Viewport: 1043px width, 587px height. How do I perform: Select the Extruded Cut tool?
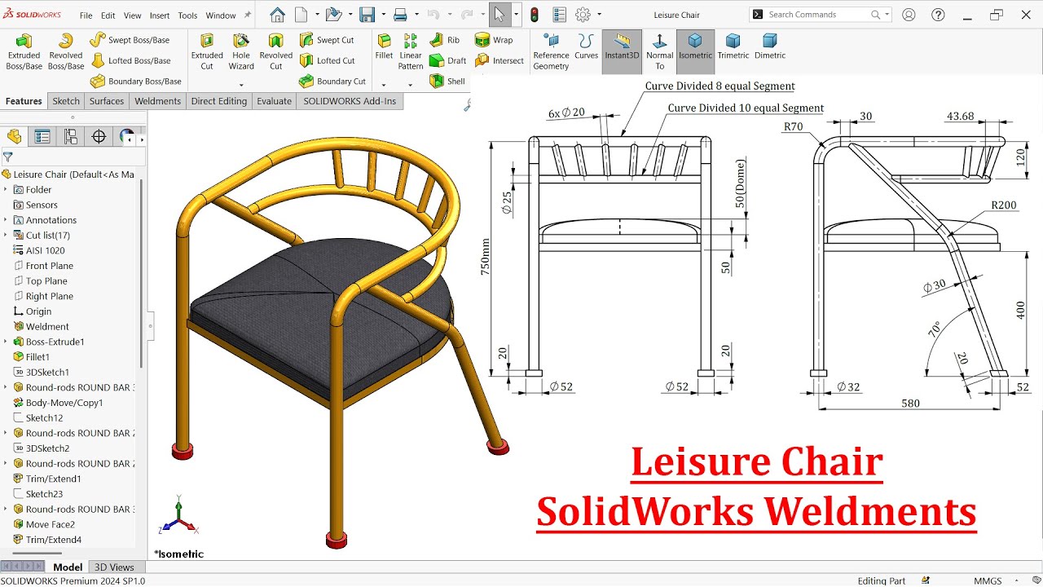point(207,52)
